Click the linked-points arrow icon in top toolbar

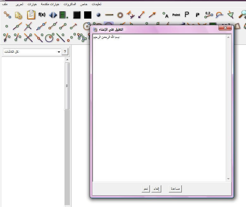[x=7, y=15]
